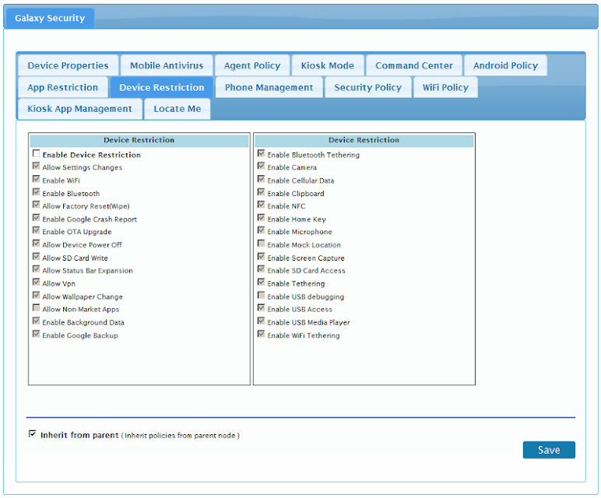
Task: Toggle Enable Bluetooth Tethering checkbox
Action: pyautogui.click(x=262, y=153)
